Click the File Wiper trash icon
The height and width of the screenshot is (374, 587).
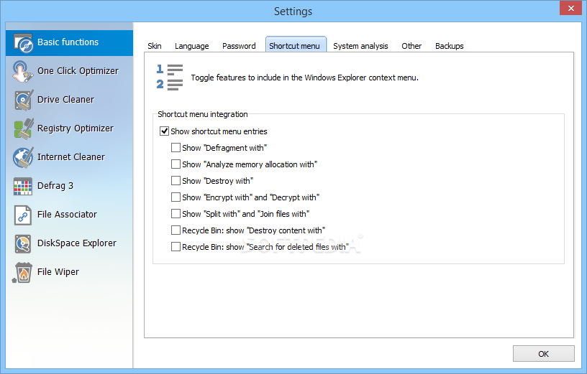tap(22, 272)
